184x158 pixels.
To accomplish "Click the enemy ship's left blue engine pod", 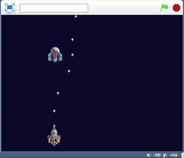I will pos(50,57).
